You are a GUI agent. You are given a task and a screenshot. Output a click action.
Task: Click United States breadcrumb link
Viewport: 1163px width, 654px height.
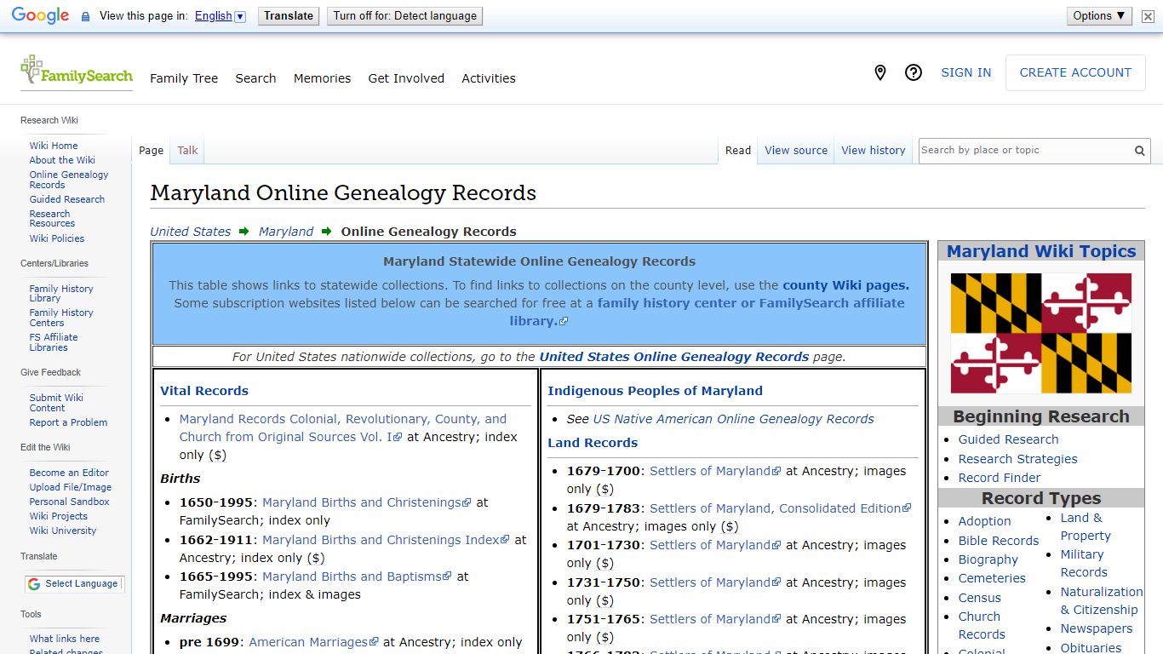(191, 232)
